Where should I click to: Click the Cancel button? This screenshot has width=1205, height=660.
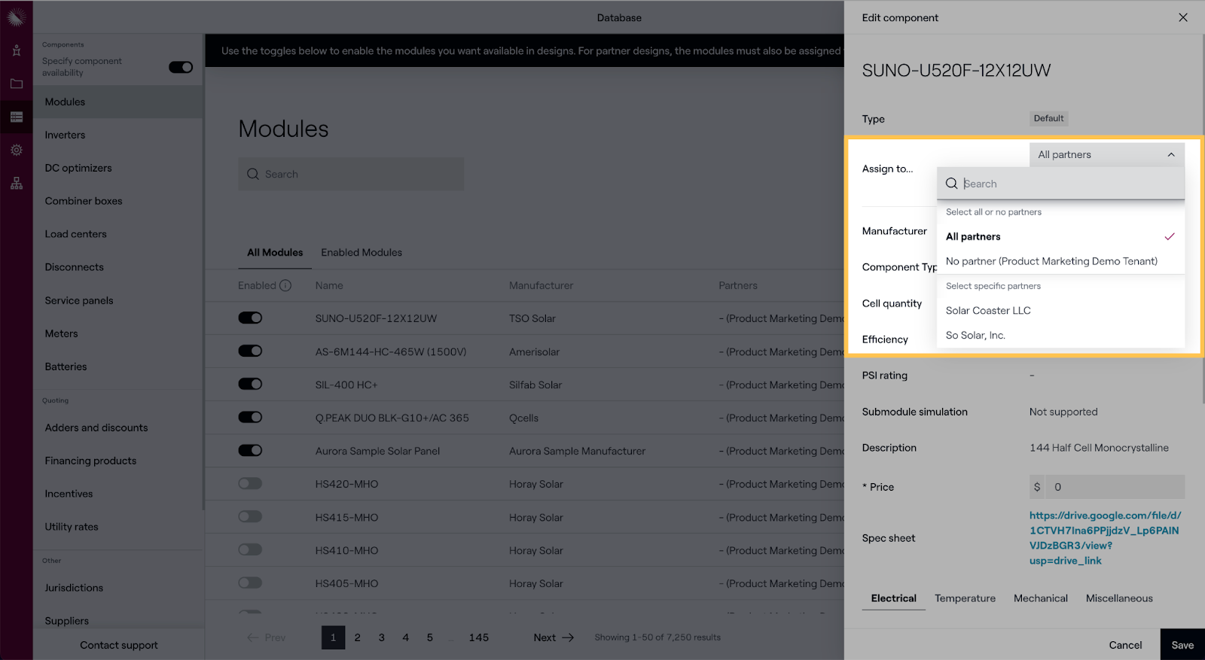[1125, 645]
